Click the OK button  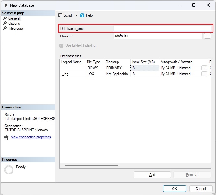coord(175,189)
